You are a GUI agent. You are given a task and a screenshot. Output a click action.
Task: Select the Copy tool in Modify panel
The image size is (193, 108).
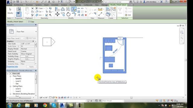tap(63, 14)
